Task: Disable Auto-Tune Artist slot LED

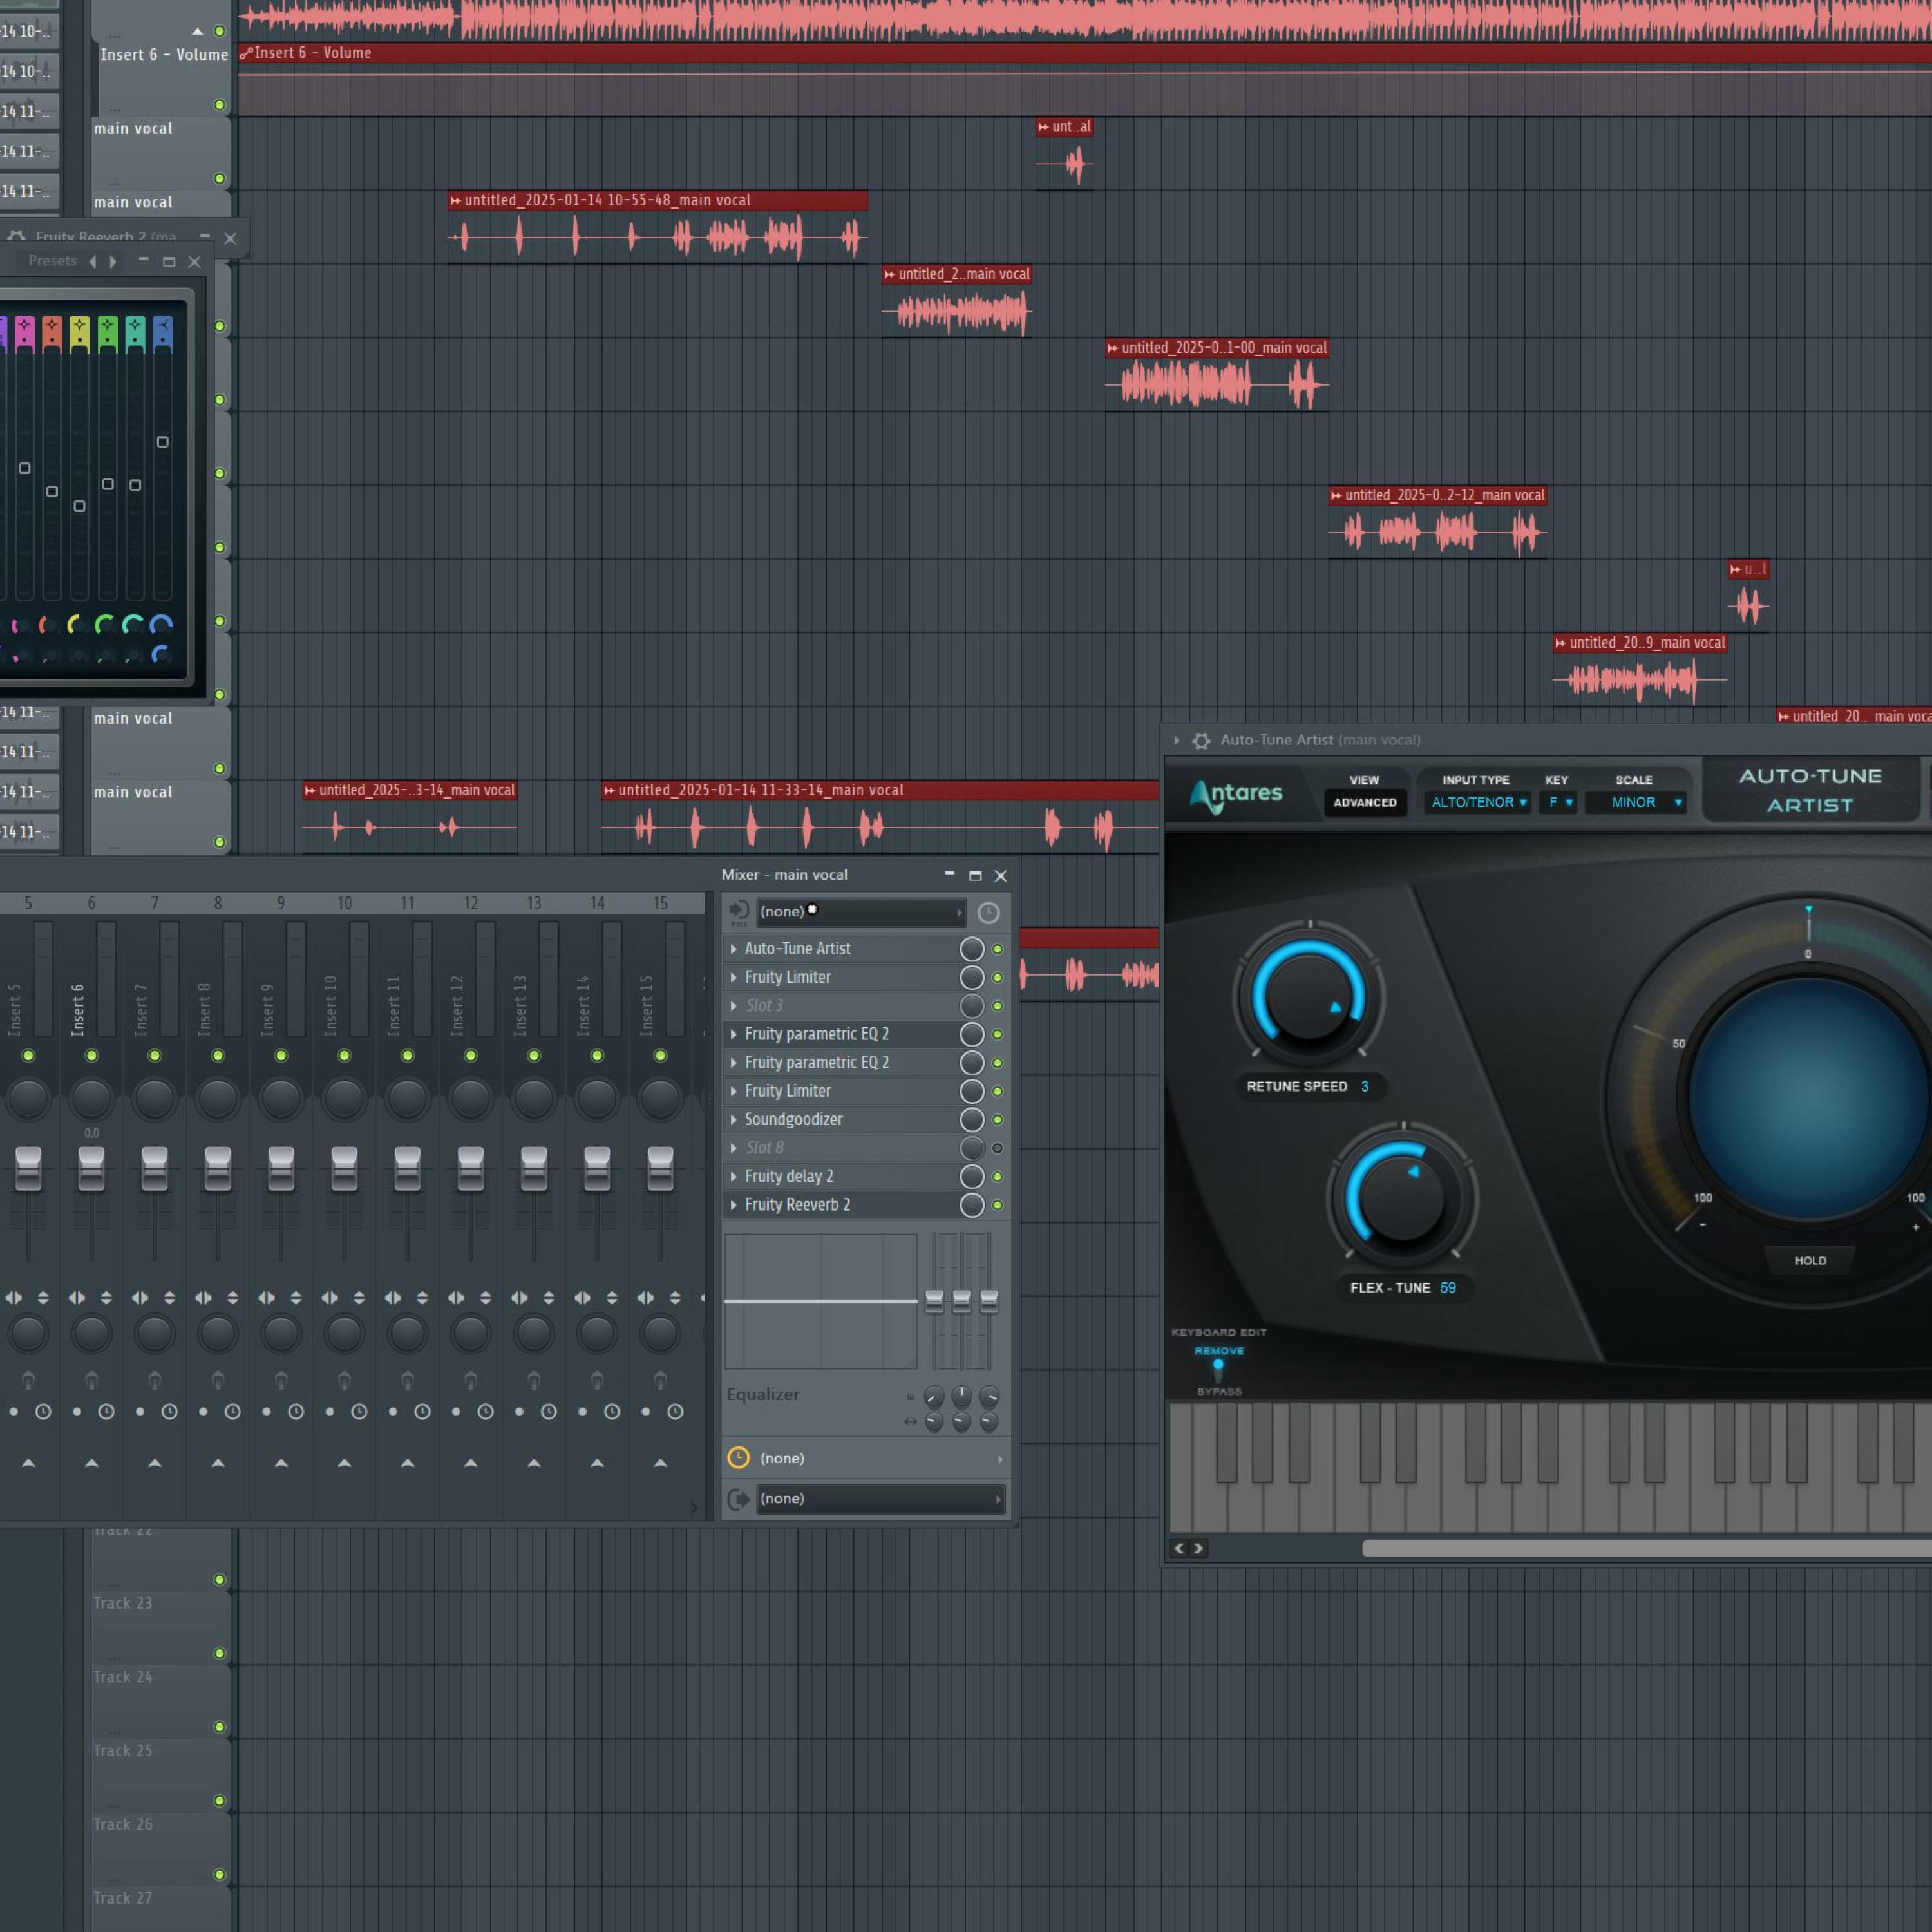Action: click(997, 949)
